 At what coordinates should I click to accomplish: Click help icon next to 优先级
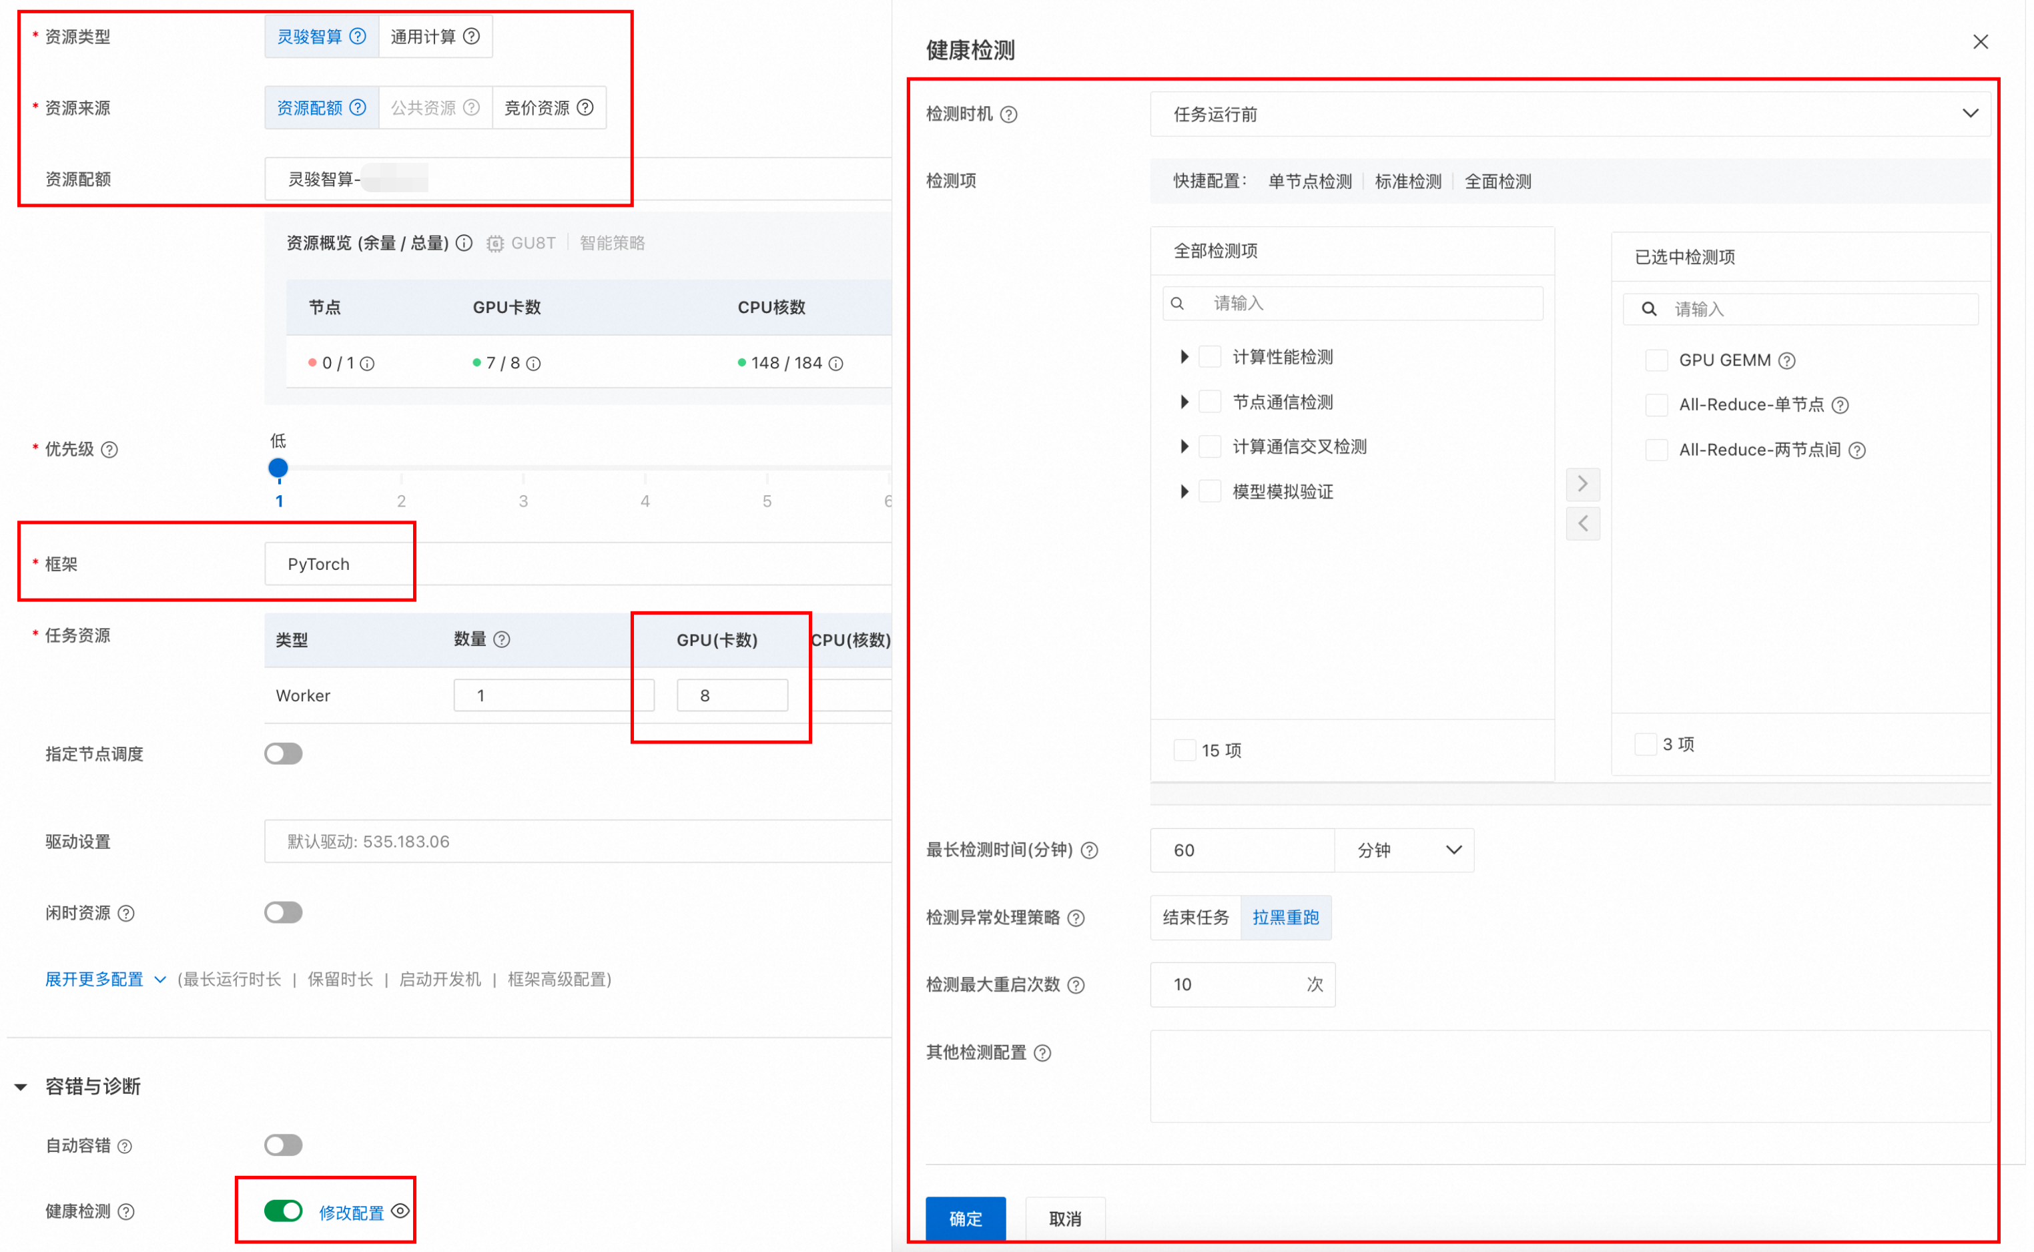(x=109, y=450)
